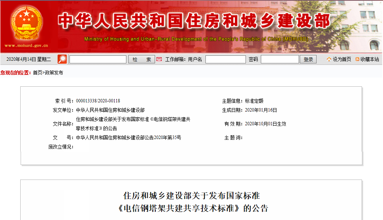Image resolution: width=383 pixels, height=220 pixels.
Task: Click the 密码 password field
Action: tap(280, 59)
